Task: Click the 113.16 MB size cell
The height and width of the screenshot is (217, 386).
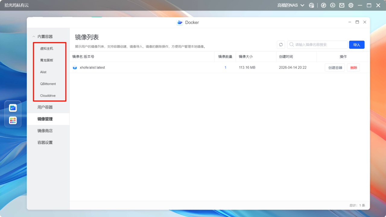Action: (x=247, y=68)
